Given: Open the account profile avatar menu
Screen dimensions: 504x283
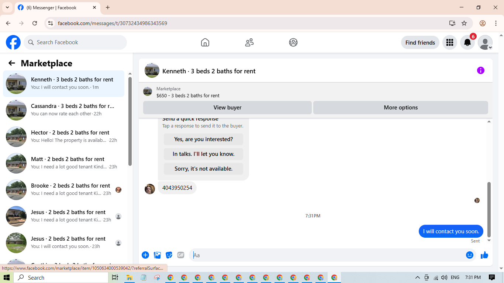Looking at the screenshot, I should (x=485, y=42).
